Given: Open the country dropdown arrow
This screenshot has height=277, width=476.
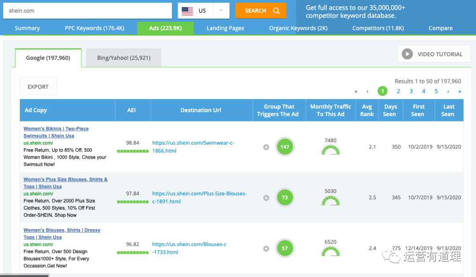Looking at the screenshot, I should [x=221, y=11].
